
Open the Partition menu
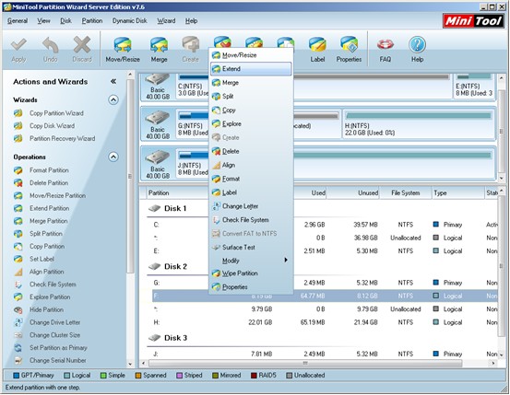92,21
